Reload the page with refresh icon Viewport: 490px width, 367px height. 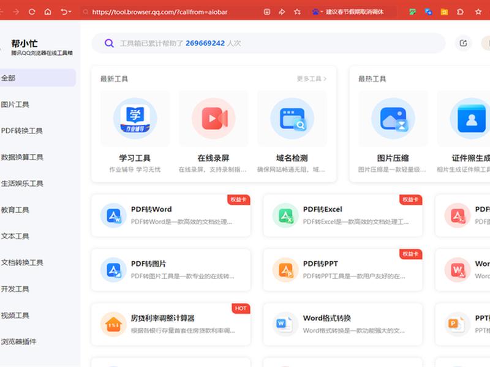point(32,12)
